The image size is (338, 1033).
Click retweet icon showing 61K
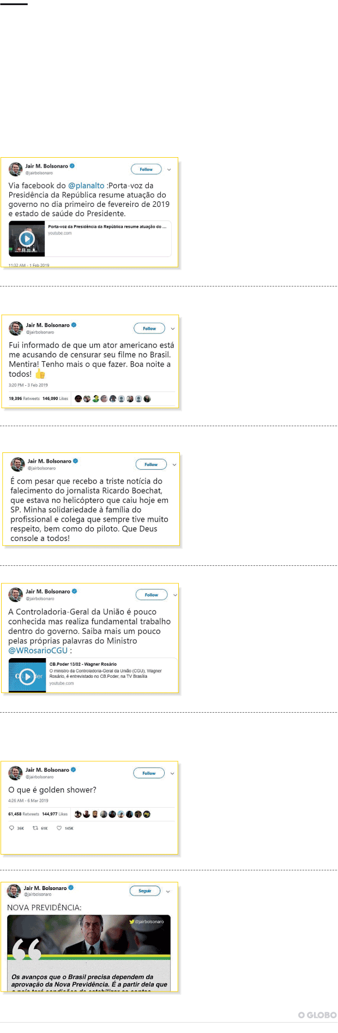coord(35,828)
